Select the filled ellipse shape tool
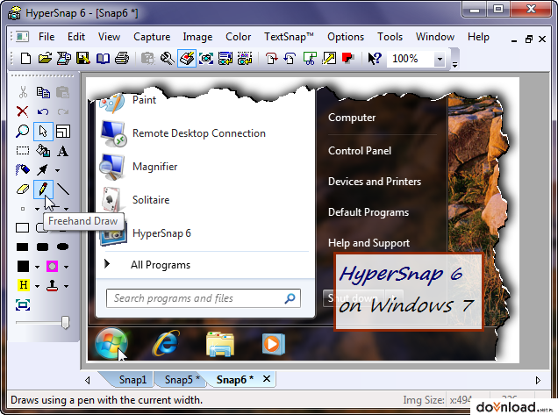This screenshot has height=415, width=558. 62,247
